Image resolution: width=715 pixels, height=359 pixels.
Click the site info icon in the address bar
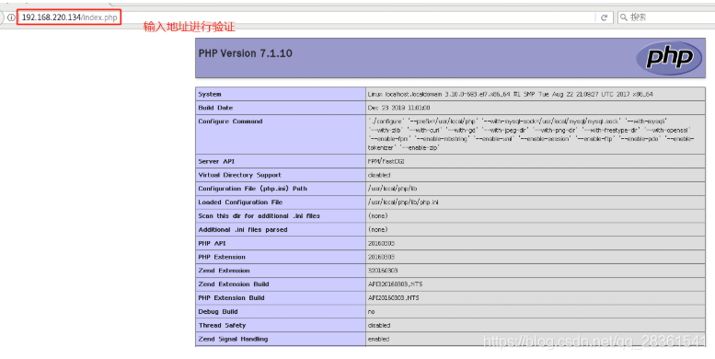coord(11,17)
